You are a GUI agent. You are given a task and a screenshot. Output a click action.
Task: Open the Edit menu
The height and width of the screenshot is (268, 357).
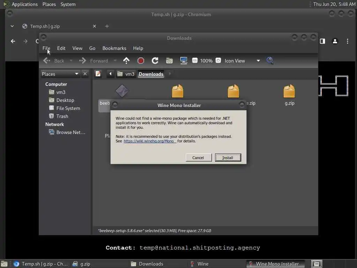(x=61, y=48)
